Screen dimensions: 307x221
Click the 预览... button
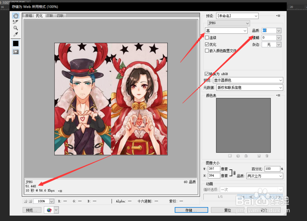click(32, 210)
